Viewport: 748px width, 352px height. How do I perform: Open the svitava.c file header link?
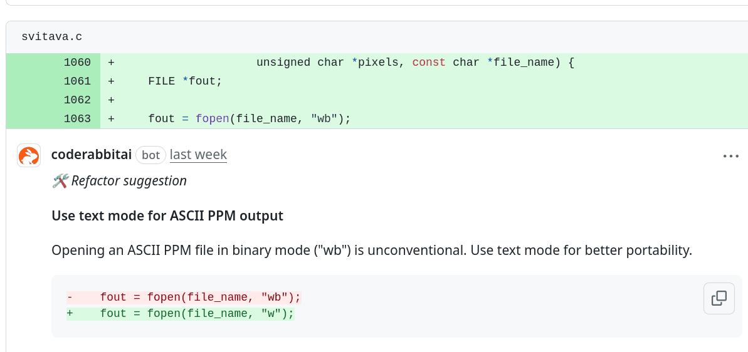tap(52, 37)
